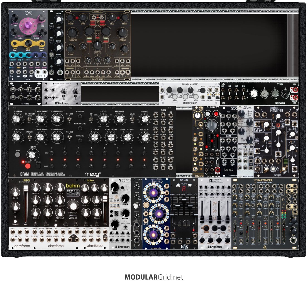Click the 01 button on Griffin's Claws
This screenshot has height=283, width=308.
coord(202,240)
